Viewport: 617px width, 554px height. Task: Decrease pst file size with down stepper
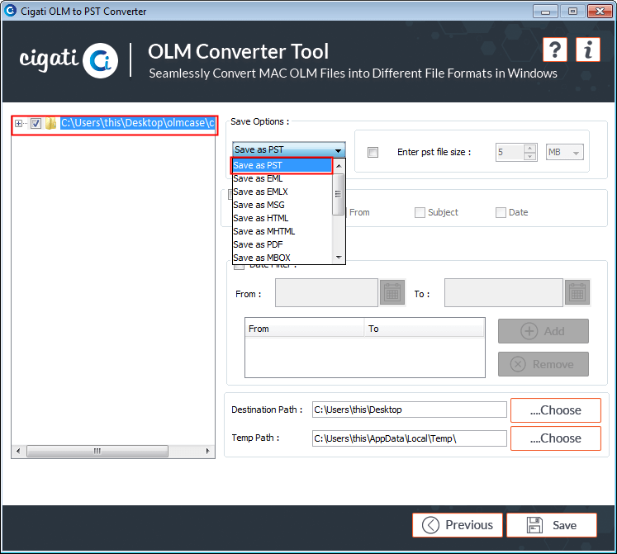point(530,156)
